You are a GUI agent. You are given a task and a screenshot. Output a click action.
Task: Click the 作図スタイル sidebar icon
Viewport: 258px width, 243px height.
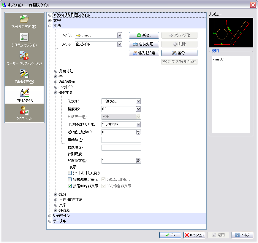pyautogui.click(x=25, y=95)
